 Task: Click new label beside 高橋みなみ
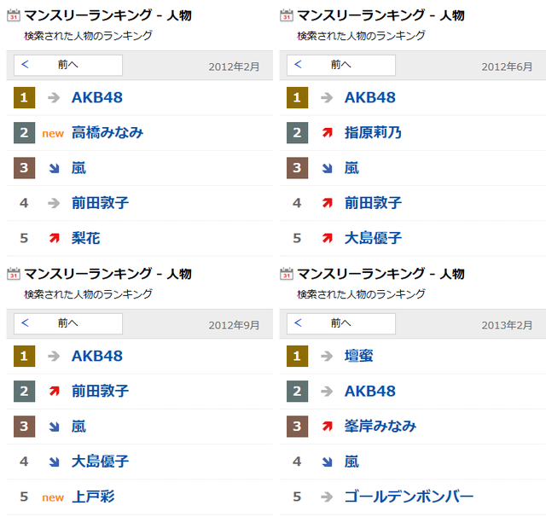(x=53, y=133)
